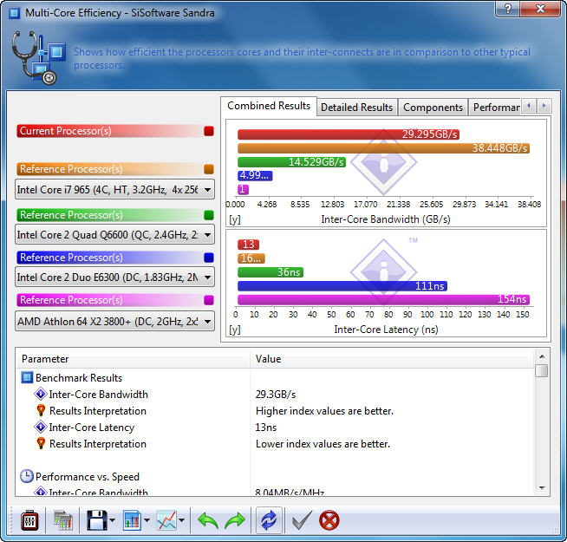Click the Benchmark Results blue square icon
Screen dimensions: 567x542
pyautogui.click(x=27, y=378)
